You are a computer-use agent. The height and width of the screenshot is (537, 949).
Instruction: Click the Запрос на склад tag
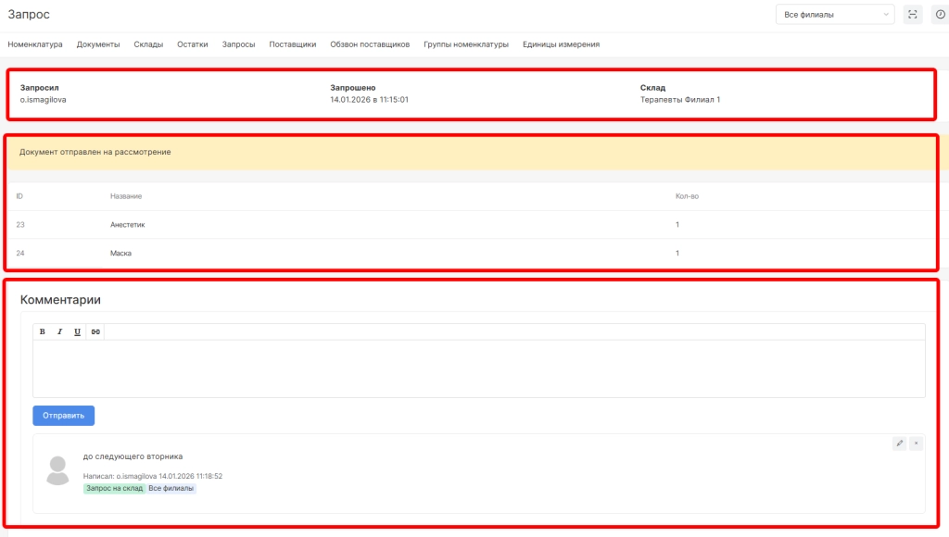click(x=114, y=489)
